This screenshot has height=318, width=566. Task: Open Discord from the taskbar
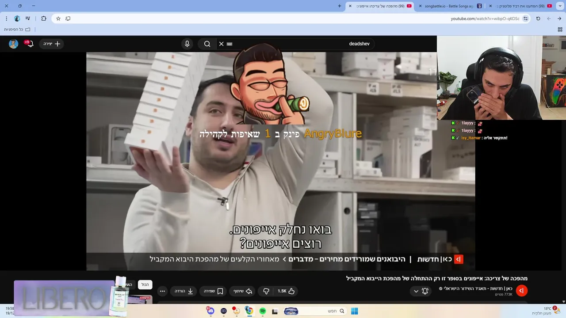click(210, 311)
